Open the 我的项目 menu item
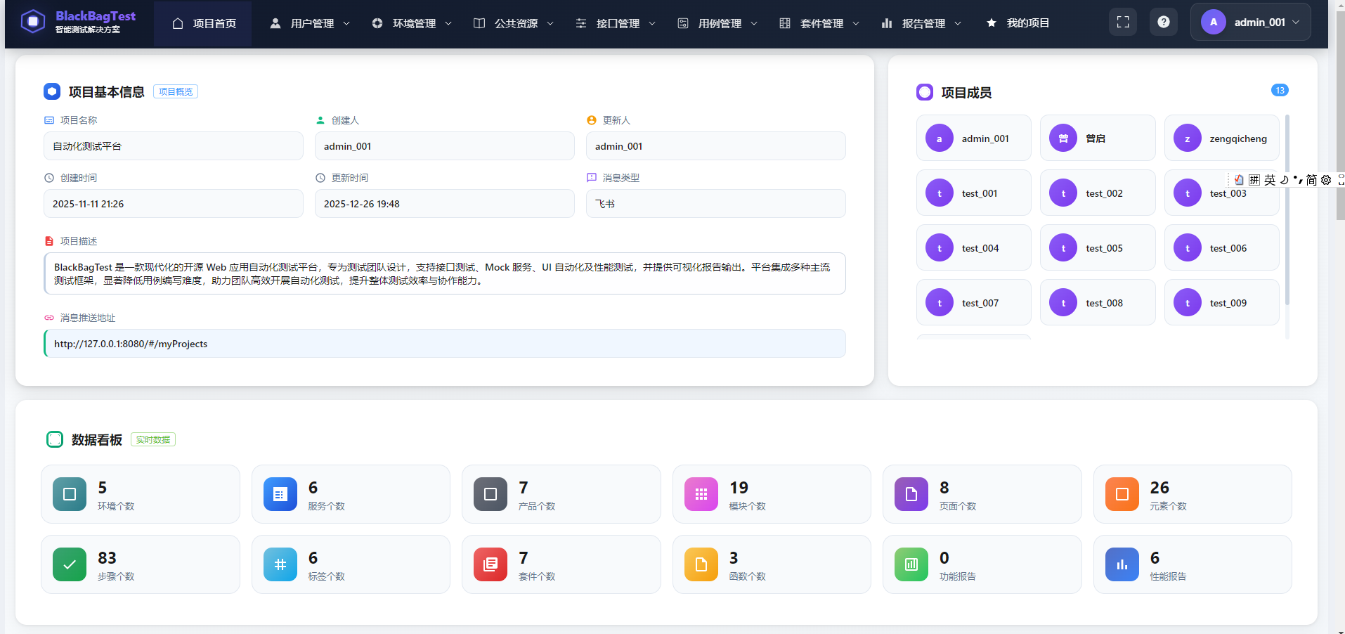 pyautogui.click(x=1018, y=22)
